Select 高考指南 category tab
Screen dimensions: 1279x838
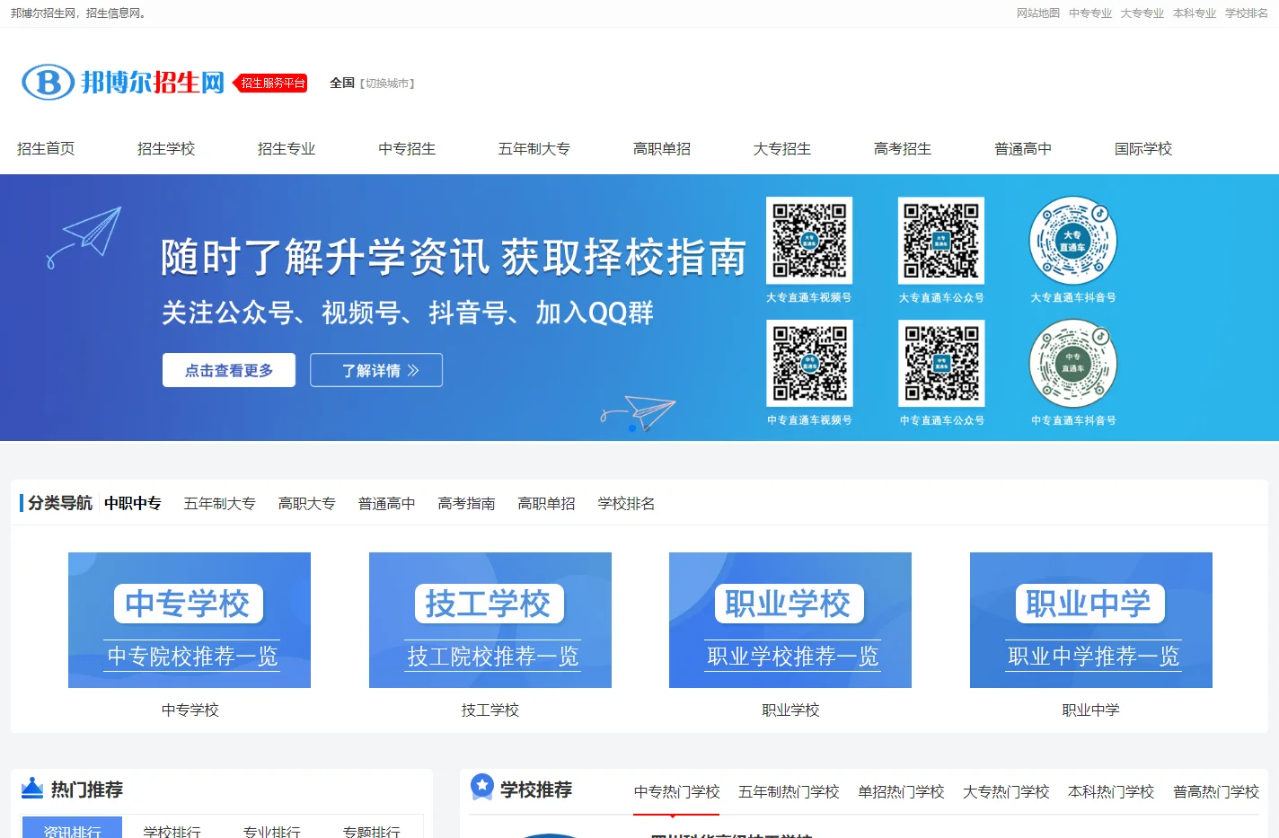467,504
